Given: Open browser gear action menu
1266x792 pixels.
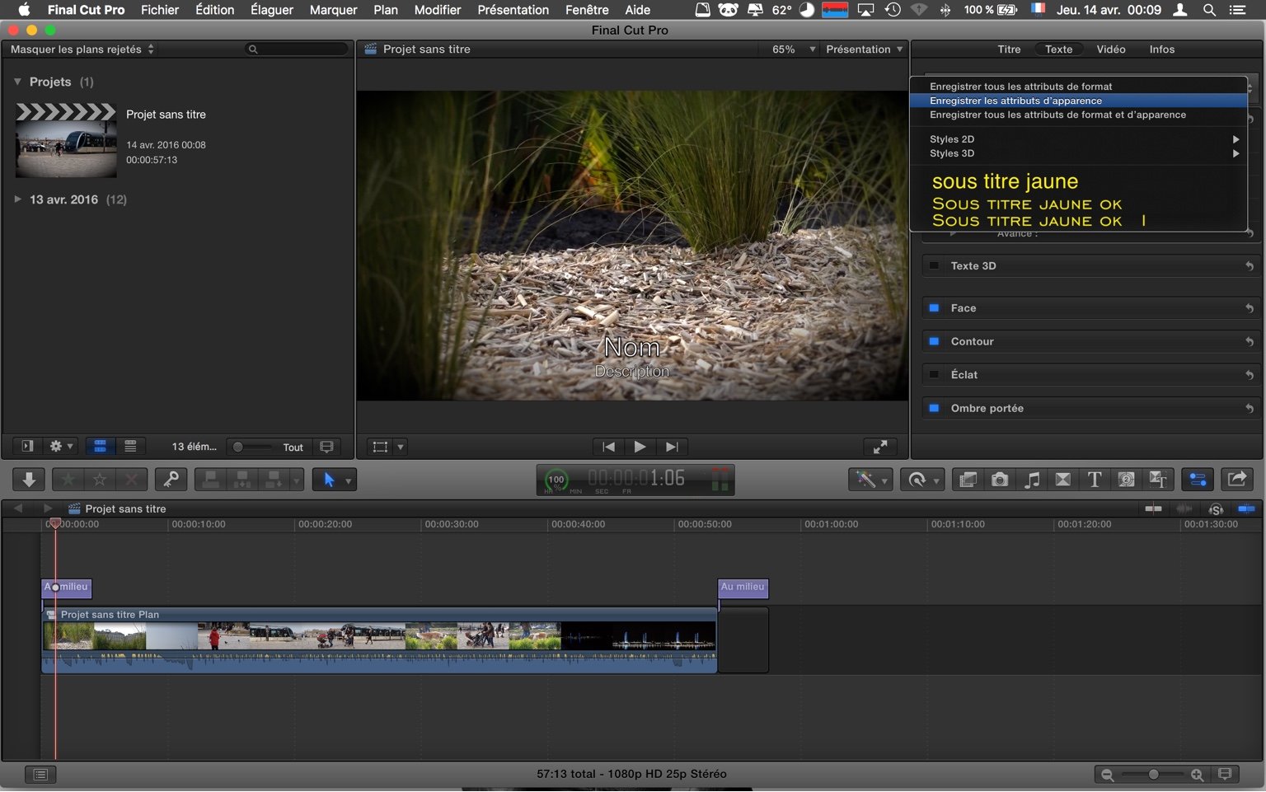Looking at the screenshot, I should [x=61, y=447].
